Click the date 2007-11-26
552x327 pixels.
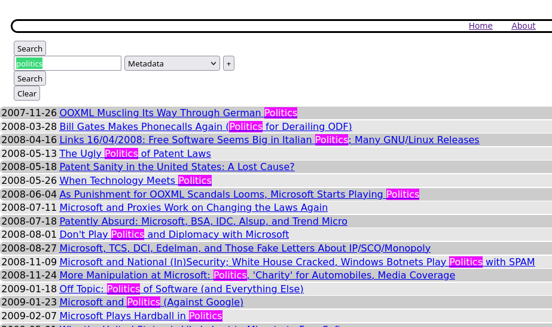29,113
